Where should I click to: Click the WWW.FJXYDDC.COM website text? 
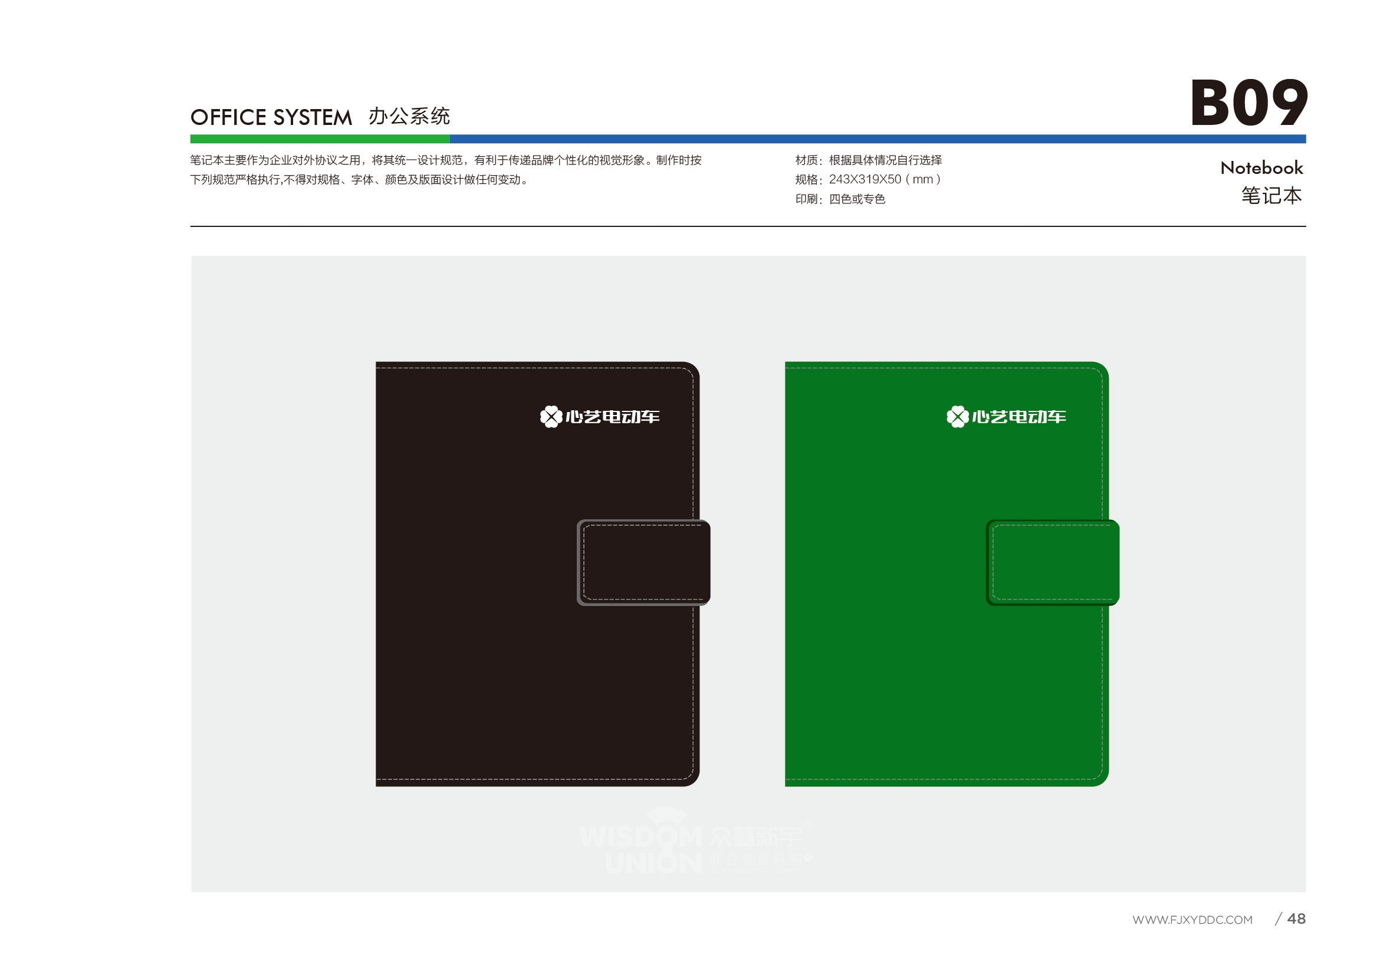(x=1192, y=920)
